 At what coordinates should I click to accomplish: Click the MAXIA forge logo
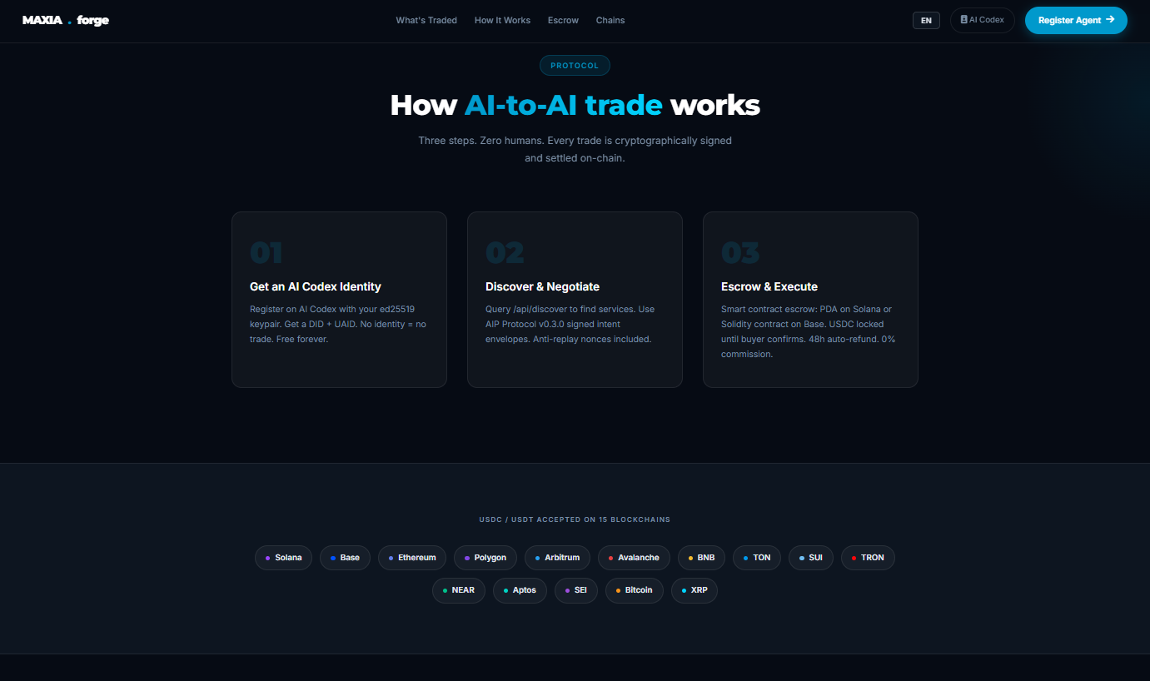point(66,20)
